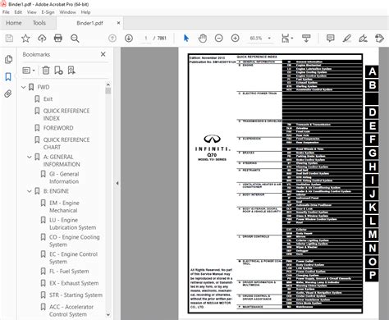Select the Highlight text pen
The width and height of the screenshot is (389, 320).
[347, 39]
